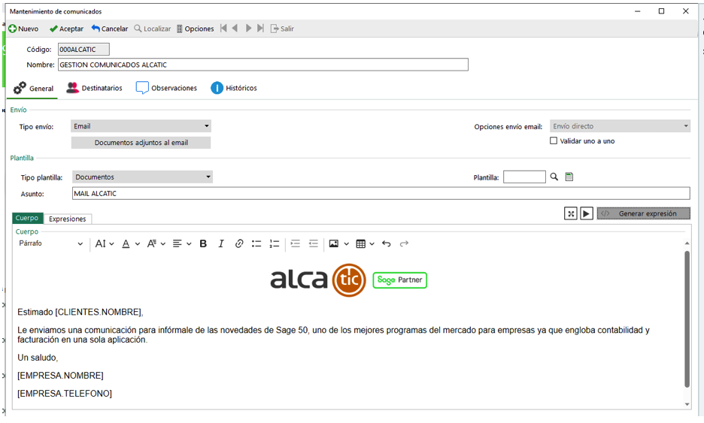Open the insert table dropdown arrow
This screenshot has width=704, height=423.
(x=372, y=244)
